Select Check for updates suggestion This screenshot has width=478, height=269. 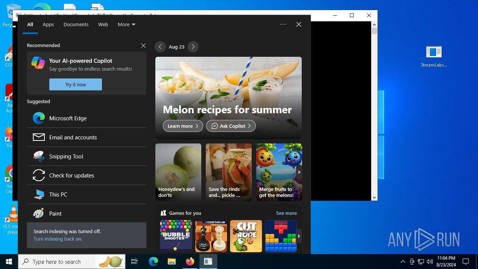tap(87, 175)
